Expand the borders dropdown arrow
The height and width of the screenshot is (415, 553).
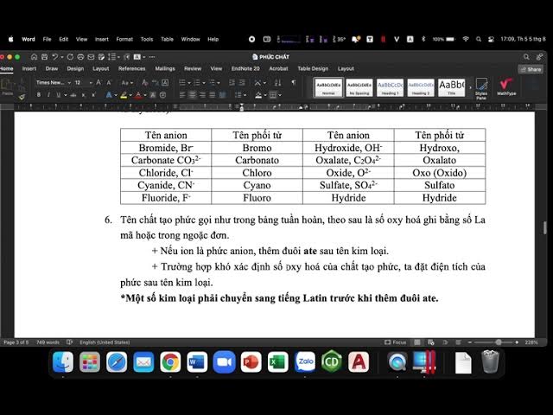[280, 95]
